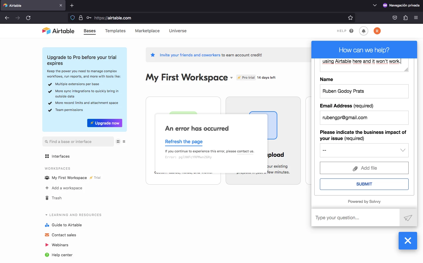
Task: Click the browser address bar URL
Action: [113, 18]
